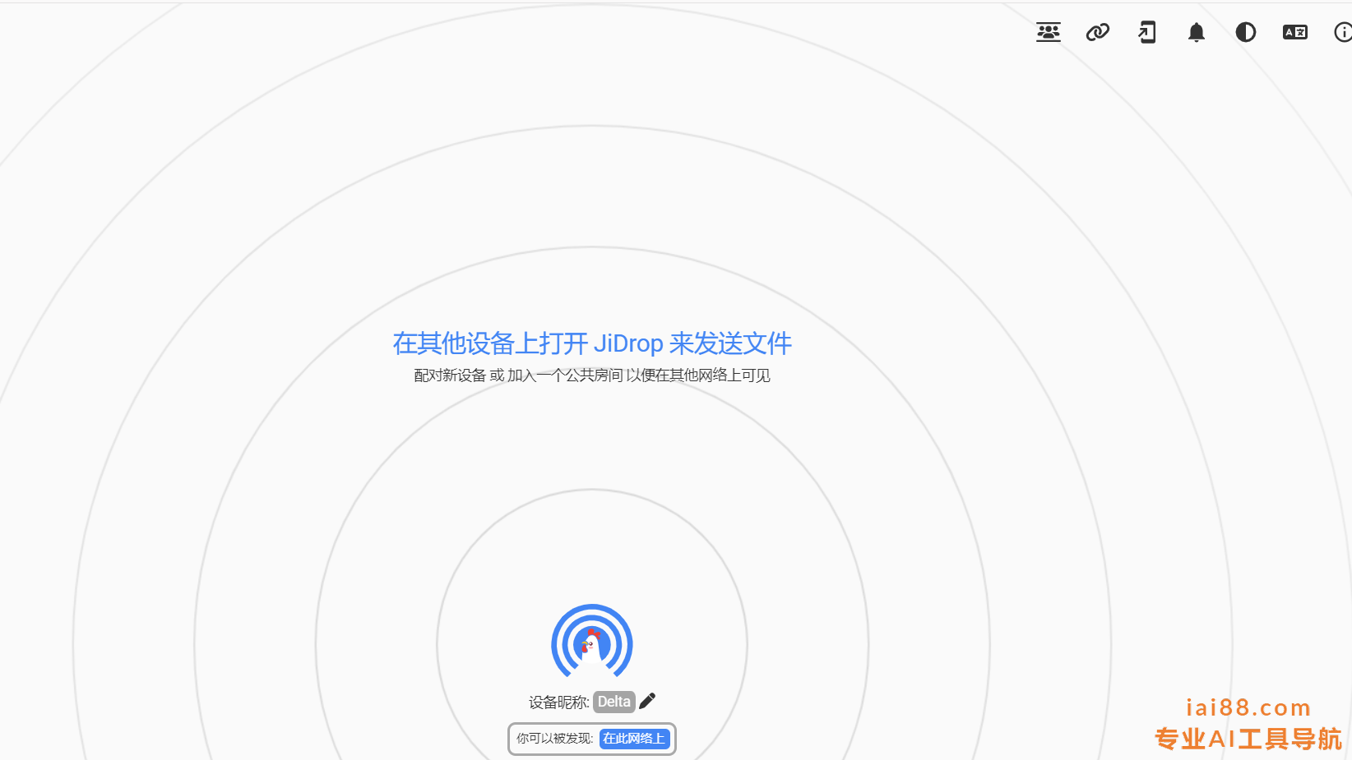
Task: Open the join public room icon
Action: (1049, 32)
